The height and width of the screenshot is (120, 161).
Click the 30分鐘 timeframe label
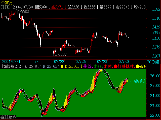(x=154, y=62)
